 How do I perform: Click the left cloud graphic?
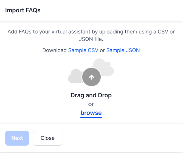(74, 76)
